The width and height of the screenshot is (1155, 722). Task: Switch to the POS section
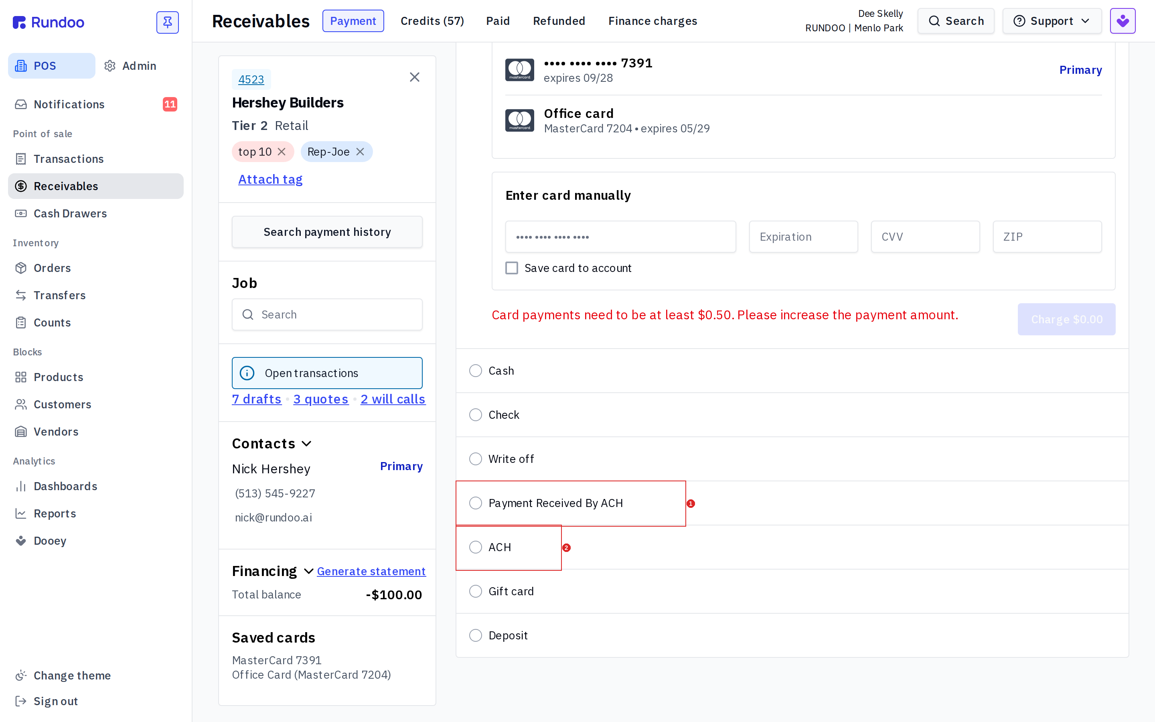tap(52, 66)
